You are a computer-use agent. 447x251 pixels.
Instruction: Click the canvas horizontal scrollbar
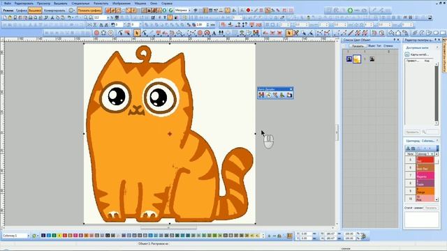168,228
